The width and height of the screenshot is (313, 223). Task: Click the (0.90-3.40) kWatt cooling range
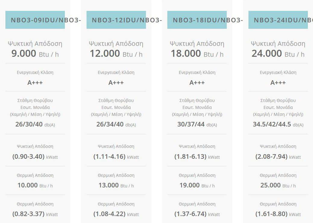35,157
